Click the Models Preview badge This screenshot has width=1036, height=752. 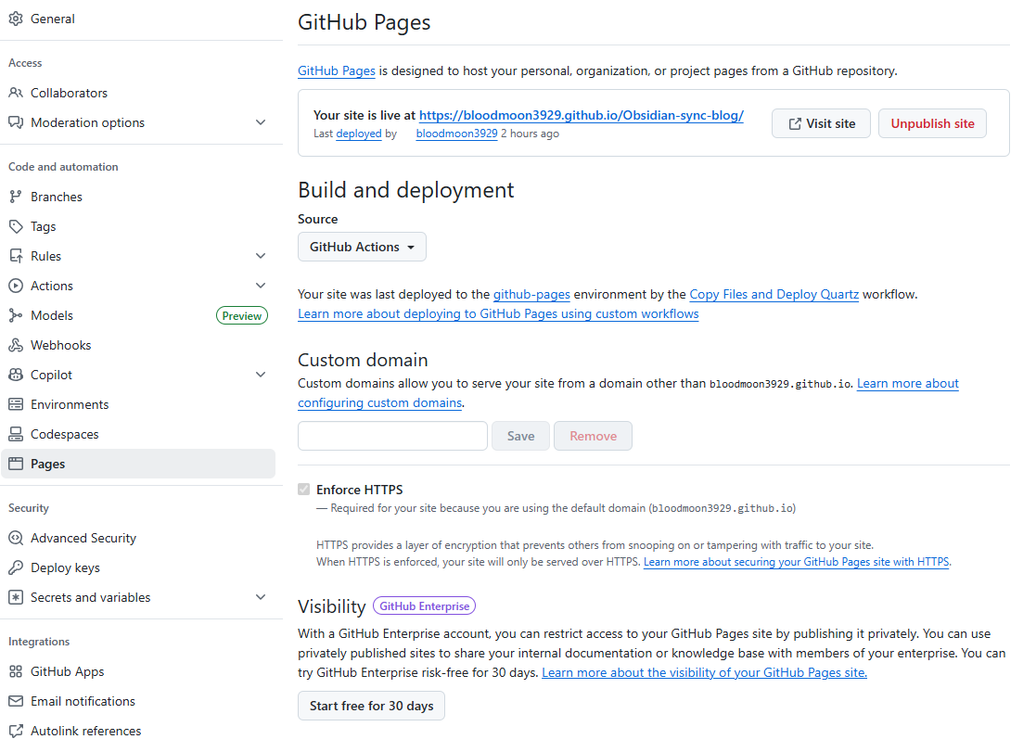tap(242, 316)
